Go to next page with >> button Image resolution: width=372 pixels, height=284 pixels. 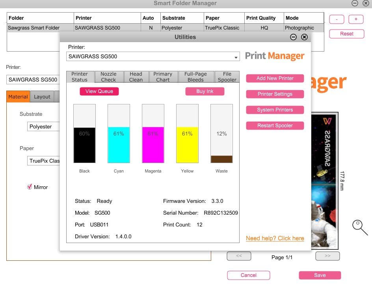click(x=327, y=256)
